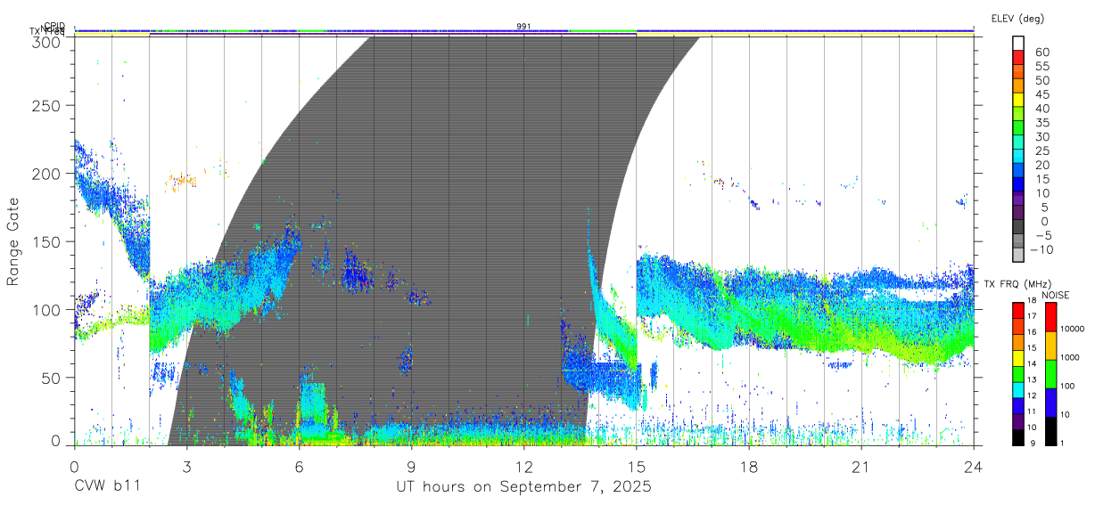Click the '−10' label on ELEV color bar
This screenshot has height=505, width=1095.
coord(1044,249)
